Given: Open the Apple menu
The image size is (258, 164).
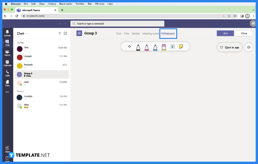Looking at the screenshot, I should pos(6,4).
